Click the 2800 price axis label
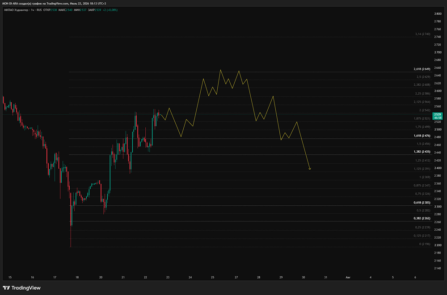This screenshot has height=295, width=447. coord(438,14)
